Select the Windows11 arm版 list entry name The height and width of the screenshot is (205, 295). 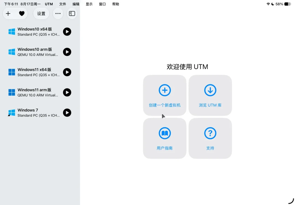(x=34, y=90)
